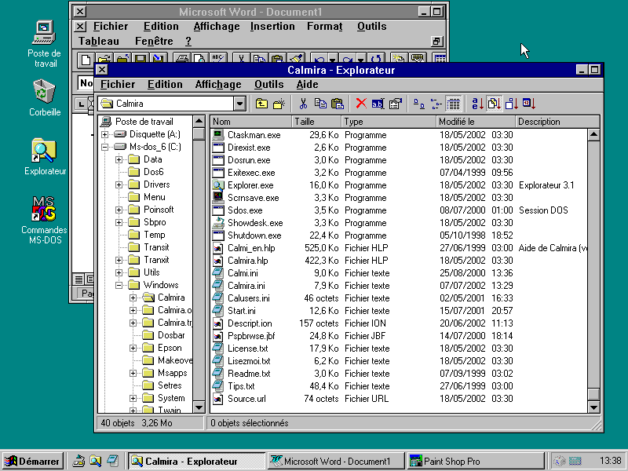628x471 pixels.
Task: Open the Calmira folder dropdown list
Action: coord(239,104)
